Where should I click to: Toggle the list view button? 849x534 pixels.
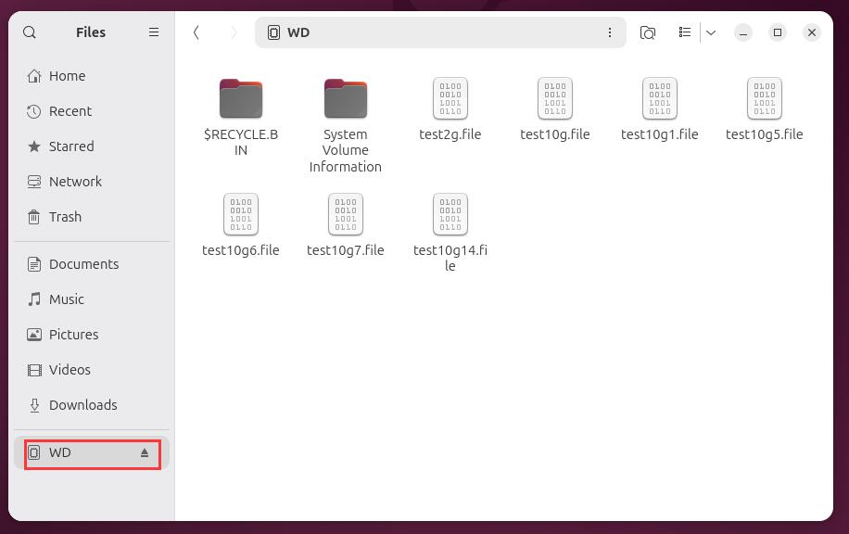[685, 32]
